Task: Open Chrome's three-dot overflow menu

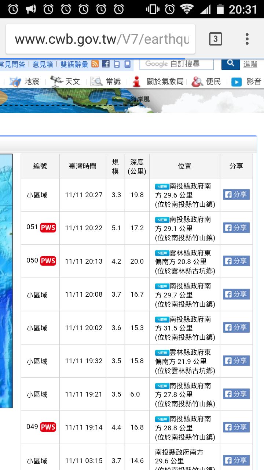Action: [247, 39]
